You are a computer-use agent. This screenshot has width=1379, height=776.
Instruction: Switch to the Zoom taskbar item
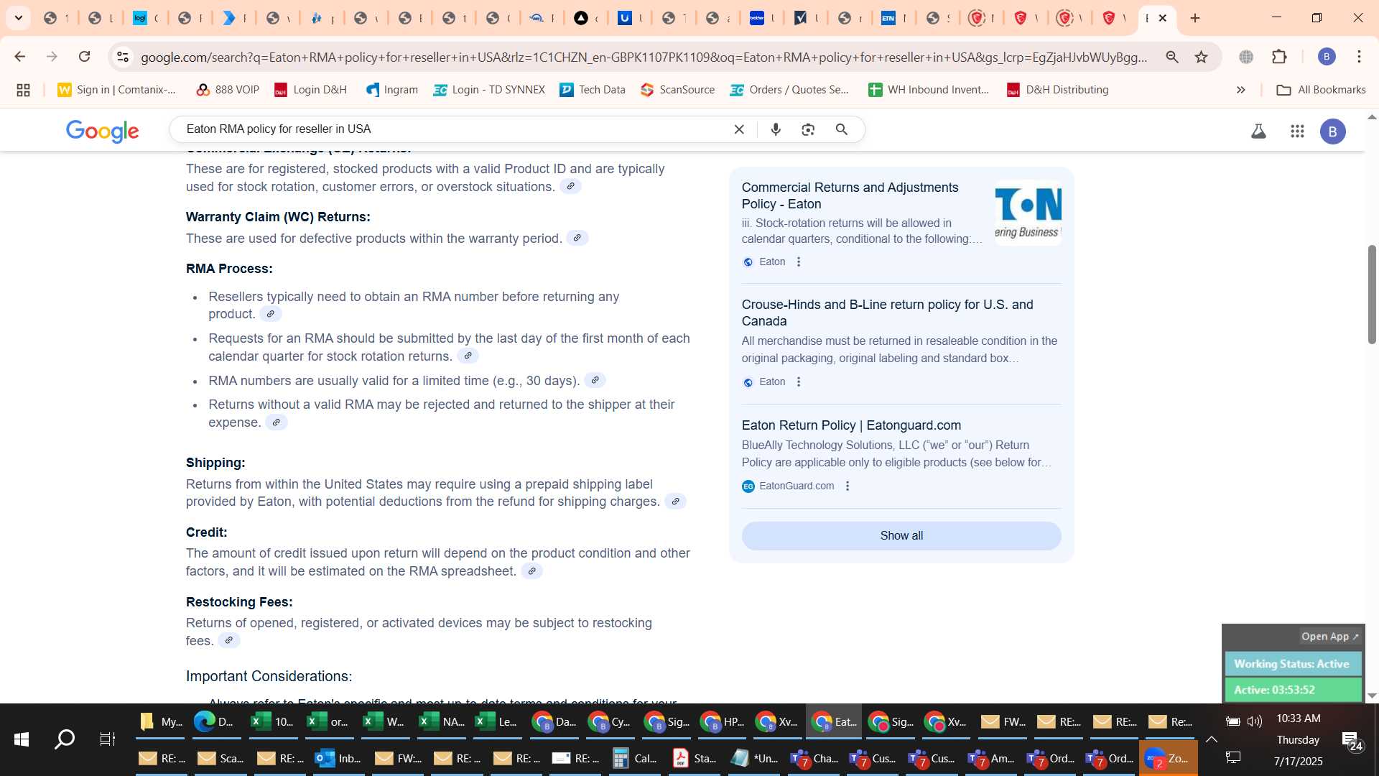1168,759
